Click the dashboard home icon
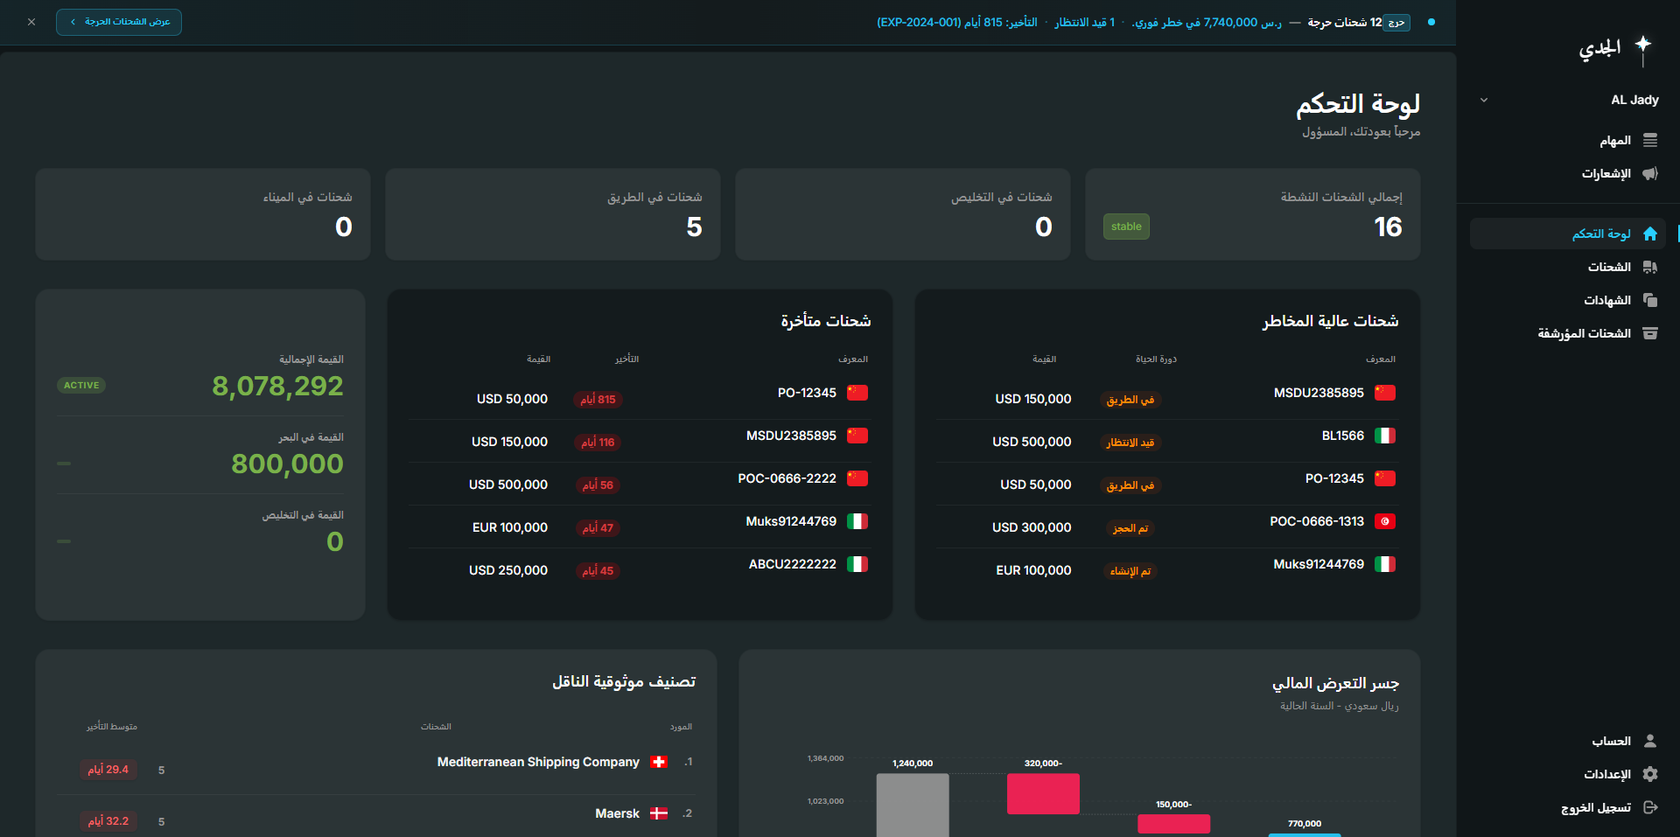This screenshot has height=837, width=1680. (x=1650, y=234)
